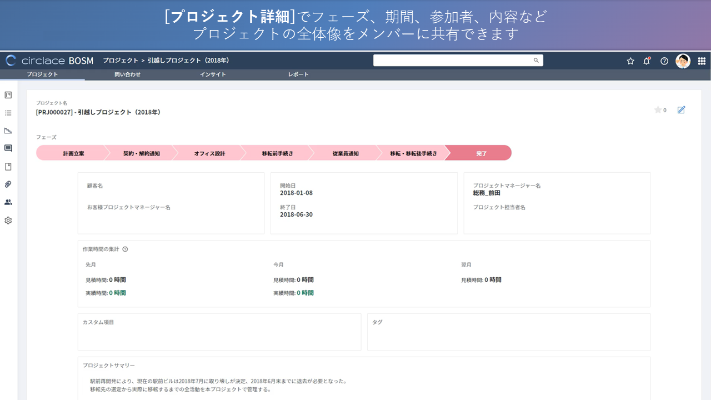Toggle the gray favorite star on project

(x=658, y=110)
